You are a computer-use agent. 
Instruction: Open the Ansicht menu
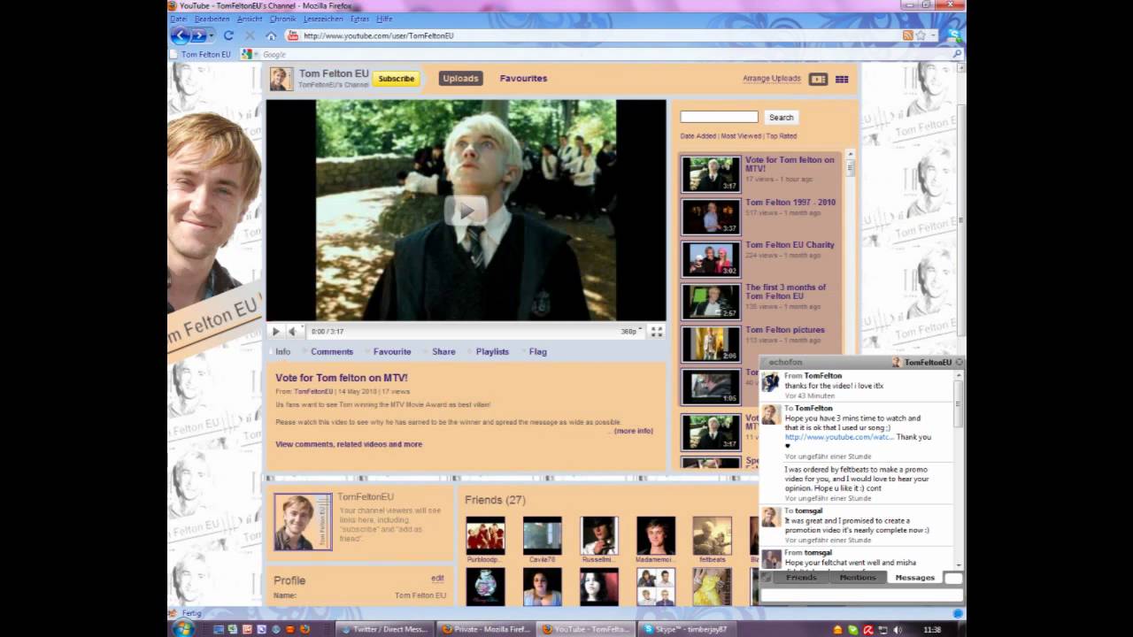click(x=250, y=19)
